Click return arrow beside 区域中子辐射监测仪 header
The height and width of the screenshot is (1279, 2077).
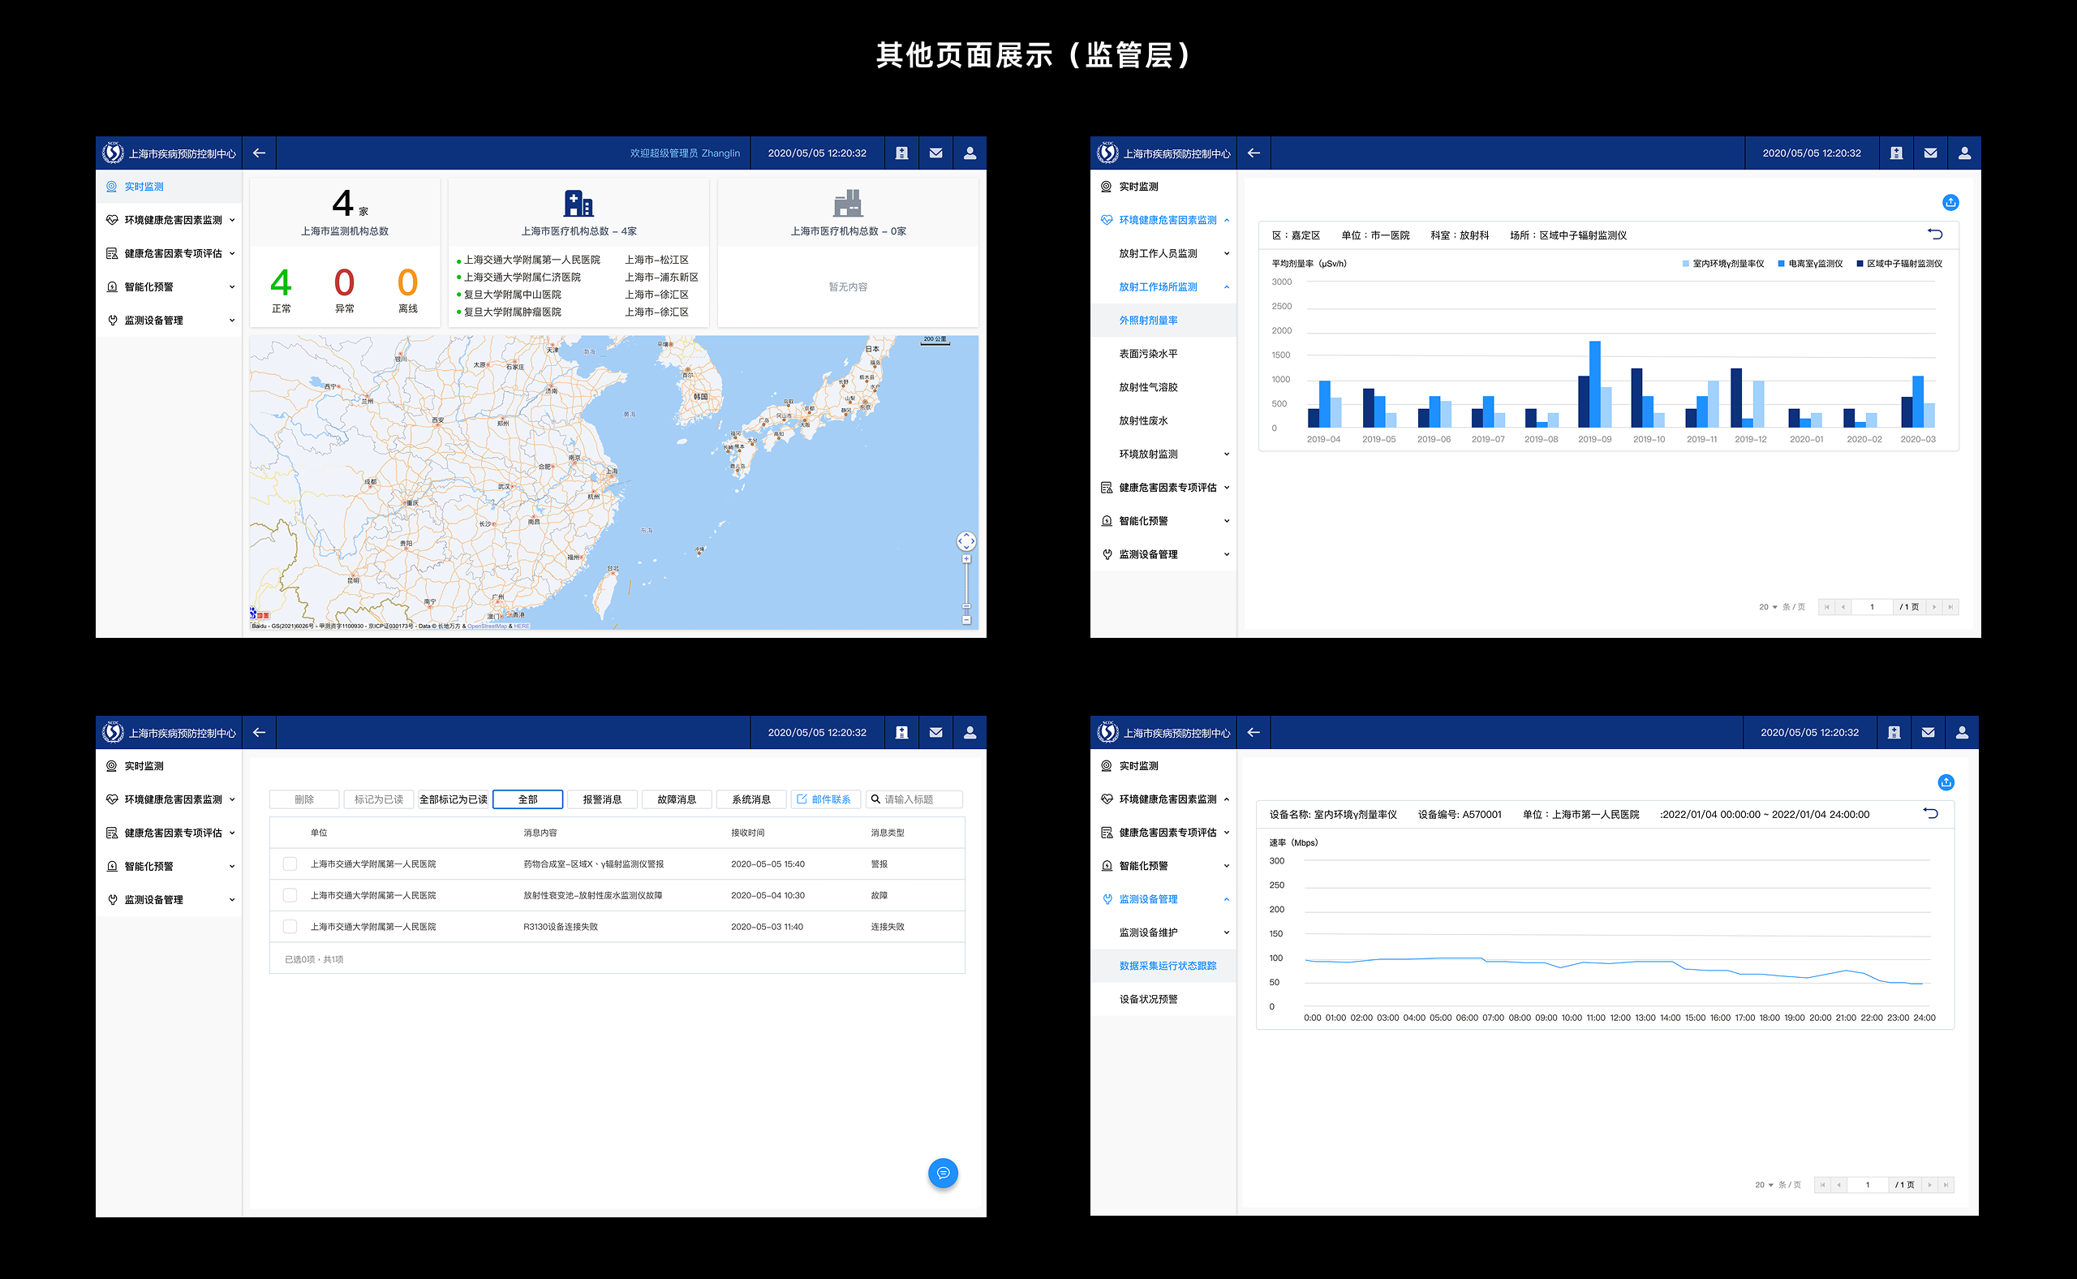pos(1935,235)
